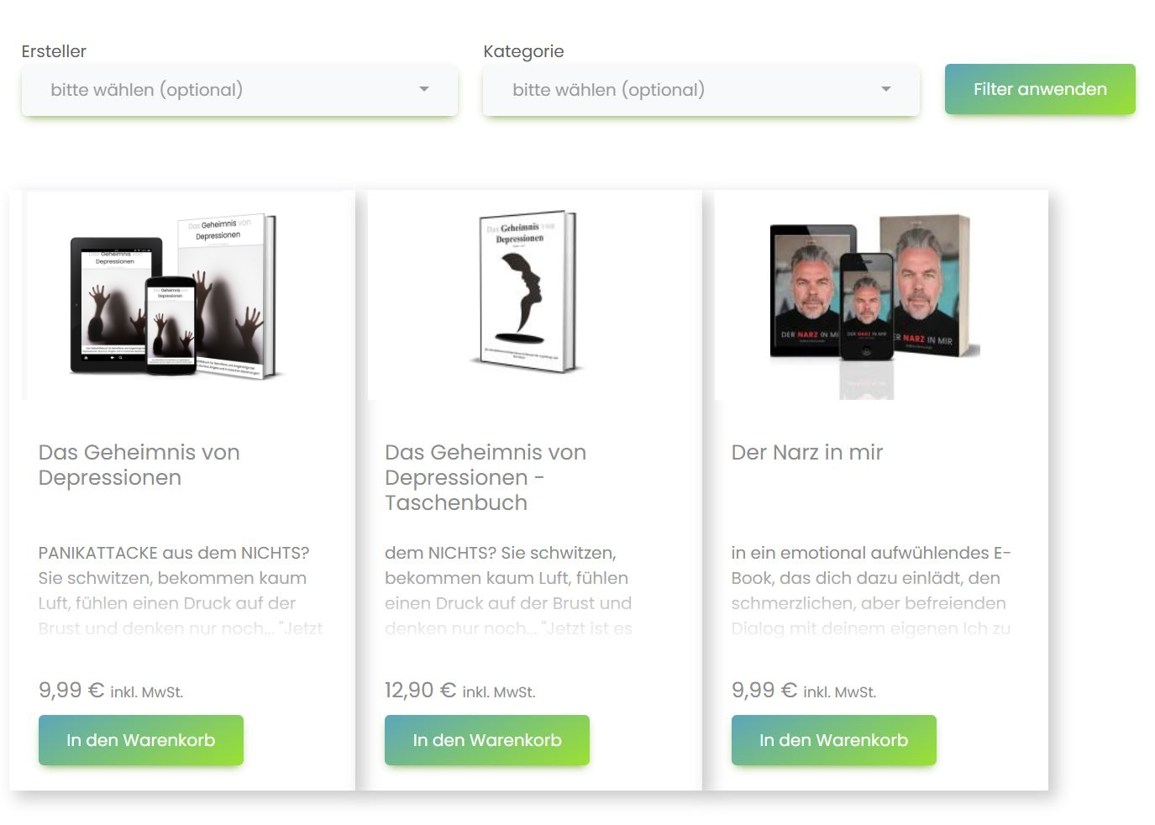Add Das Geheimnis von Depressionen e-book to cart
The width and height of the screenshot is (1155, 825).
coord(141,740)
